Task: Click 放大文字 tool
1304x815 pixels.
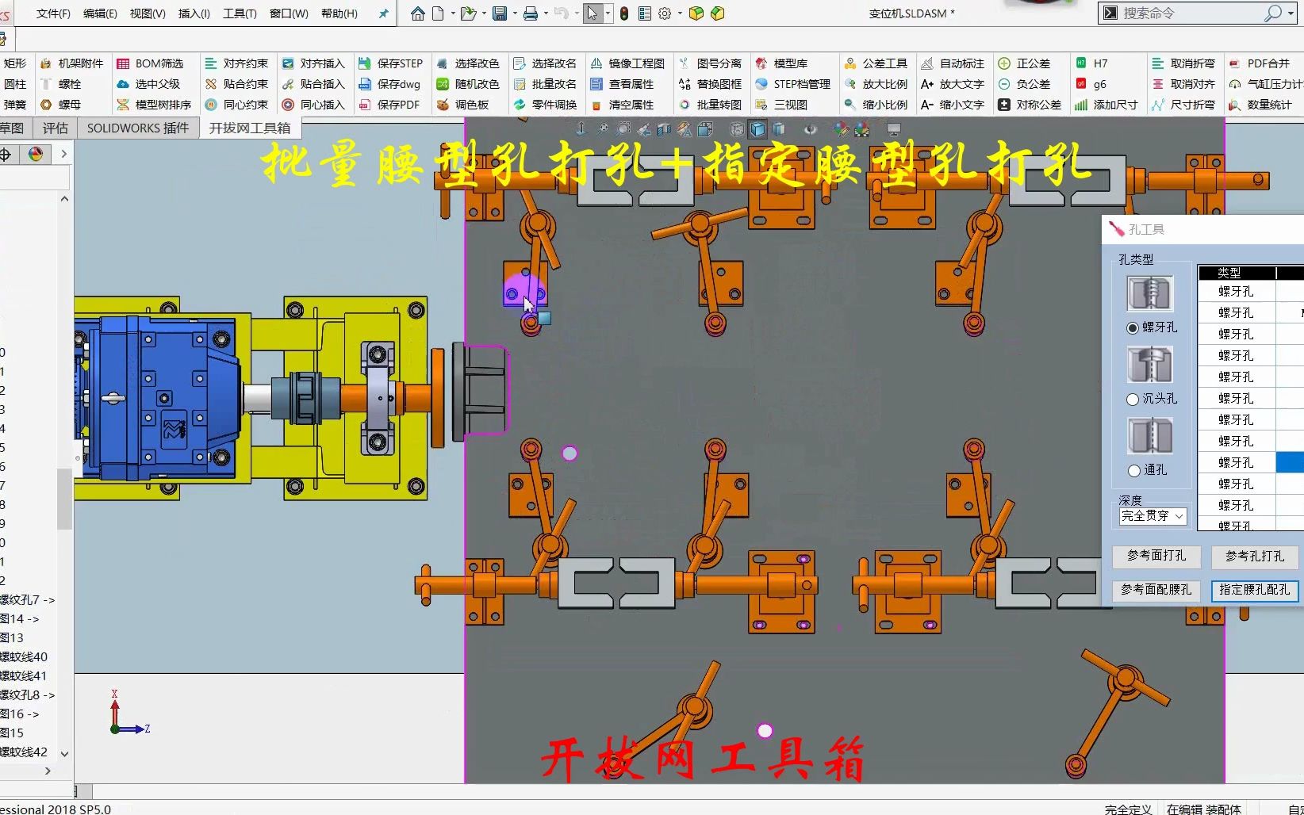Action: pos(953,84)
